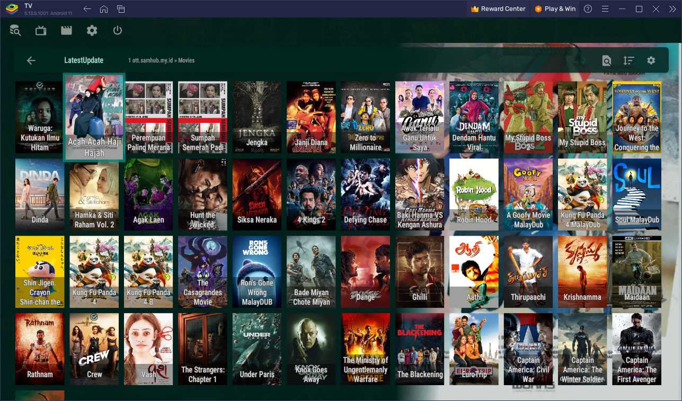This screenshot has width=682, height=401.
Task: Open Soul MalayDub
Action: pyautogui.click(x=636, y=194)
